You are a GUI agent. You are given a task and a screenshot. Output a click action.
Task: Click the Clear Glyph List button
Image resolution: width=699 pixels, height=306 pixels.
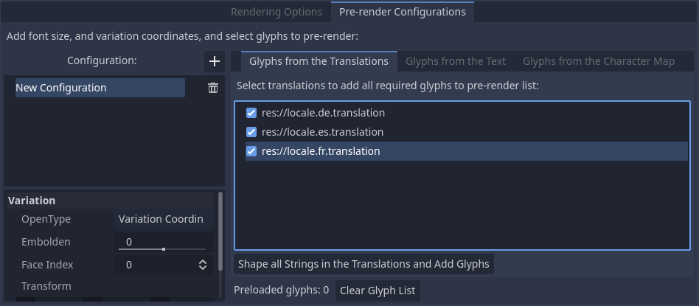(378, 291)
